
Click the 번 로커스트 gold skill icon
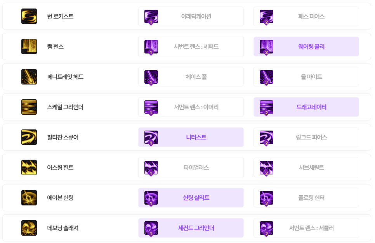click(x=29, y=16)
